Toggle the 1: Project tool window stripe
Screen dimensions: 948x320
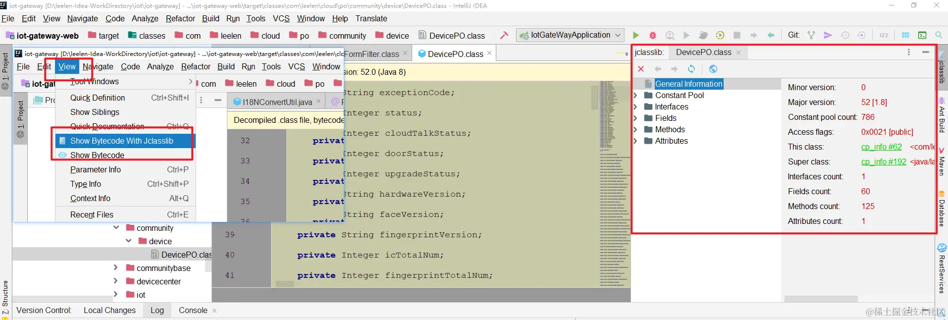coord(5,71)
